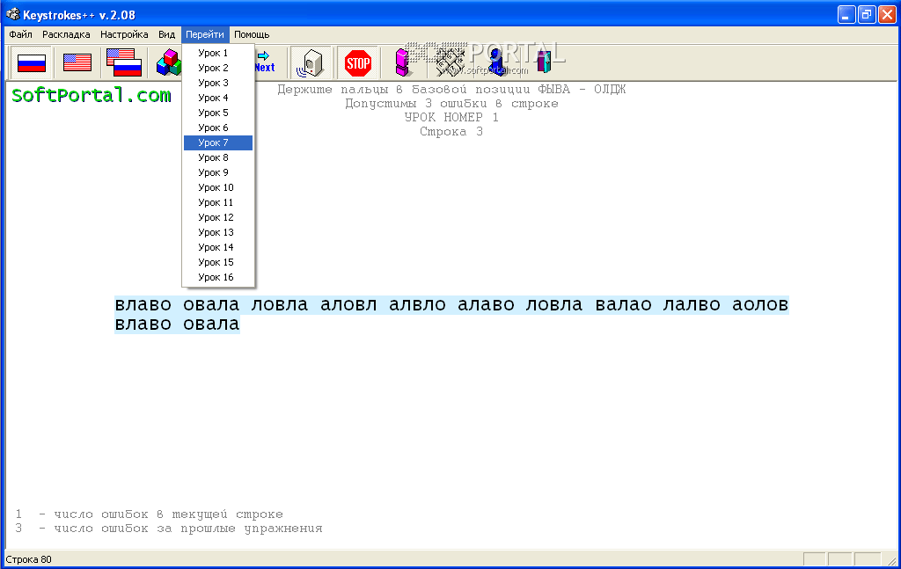This screenshot has width=901, height=569.
Task: Click the blue person figure icon
Action: (496, 62)
